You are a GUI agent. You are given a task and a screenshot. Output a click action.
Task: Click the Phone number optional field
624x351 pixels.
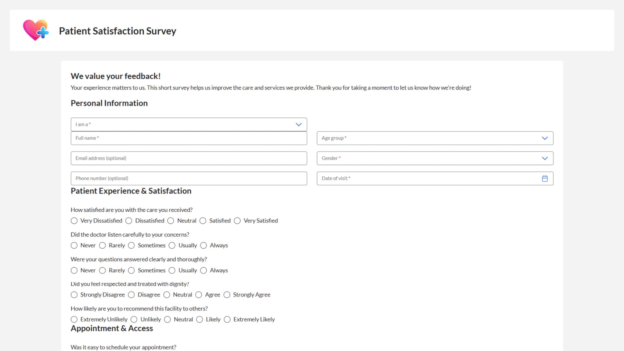point(189,178)
